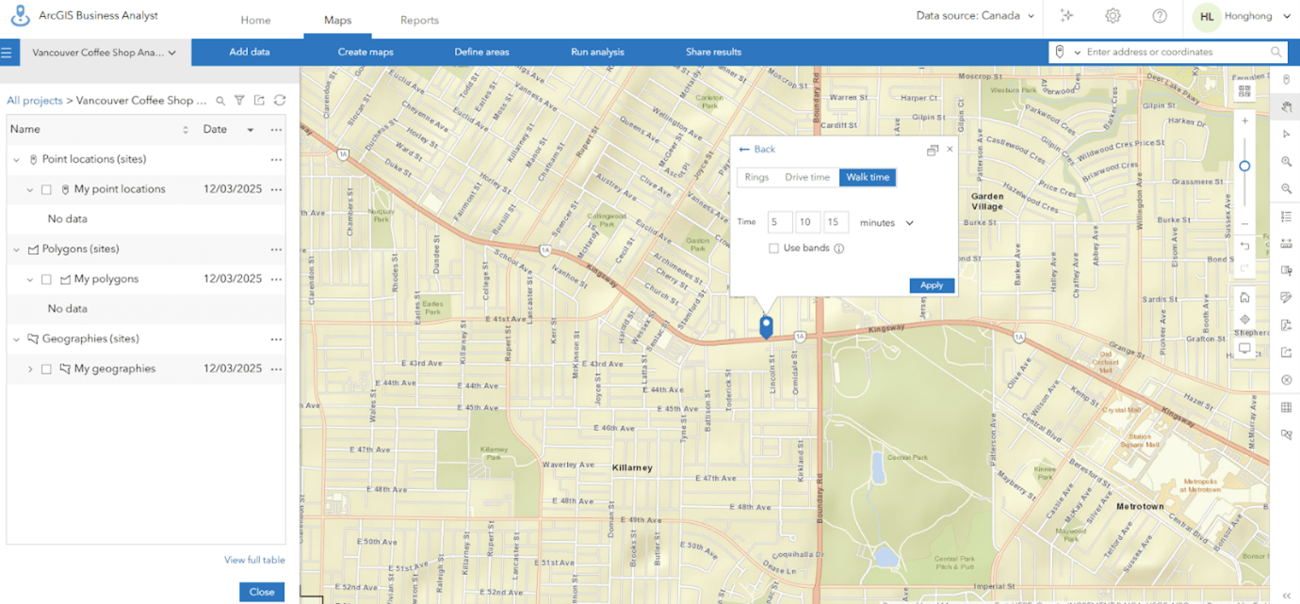Image resolution: width=1300 pixels, height=604 pixels.
Task: Click the Apply button in the dialog
Action: (931, 285)
